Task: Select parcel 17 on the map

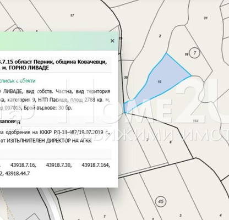Action: [72, 15]
